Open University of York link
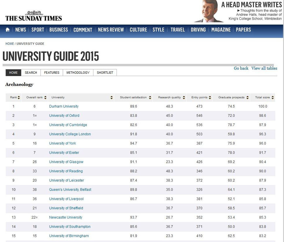The image size is (284, 242). tap(62, 143)
